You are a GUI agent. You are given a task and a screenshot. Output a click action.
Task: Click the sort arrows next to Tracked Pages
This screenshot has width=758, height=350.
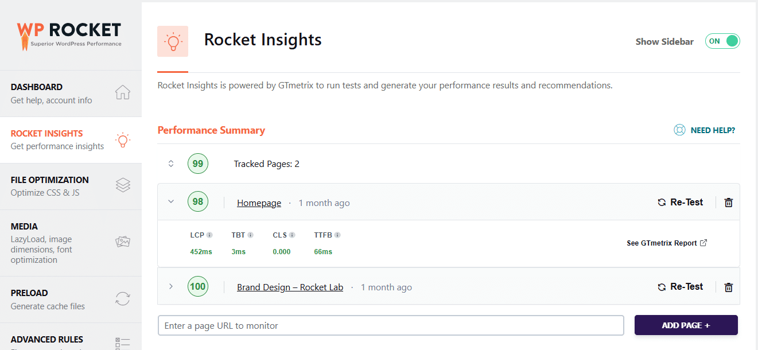pos(170,163)
